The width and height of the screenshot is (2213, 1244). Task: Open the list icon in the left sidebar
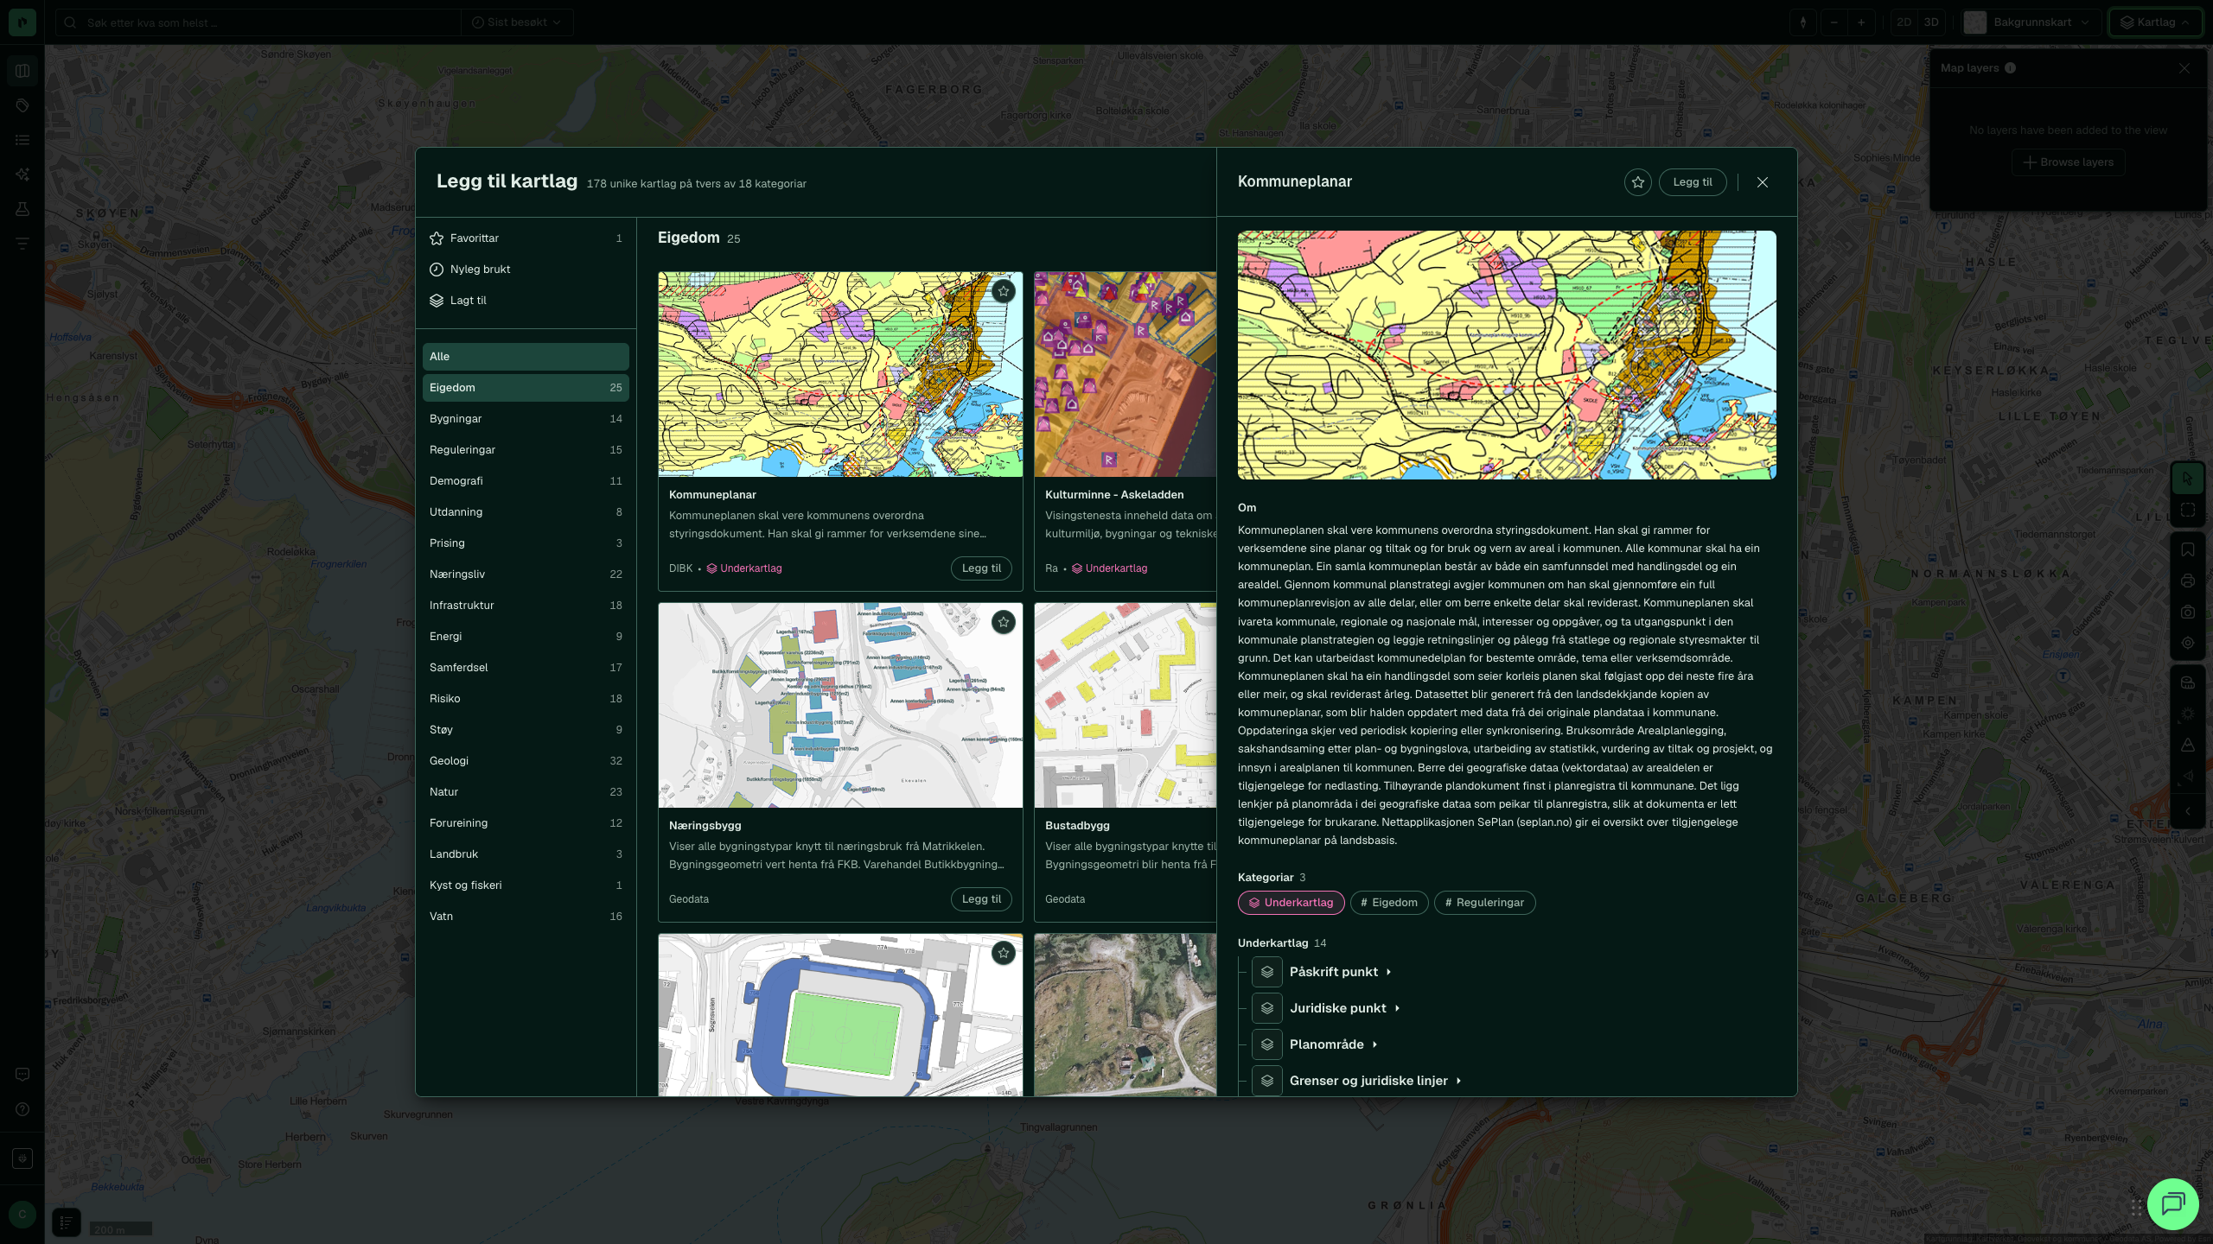22,140
